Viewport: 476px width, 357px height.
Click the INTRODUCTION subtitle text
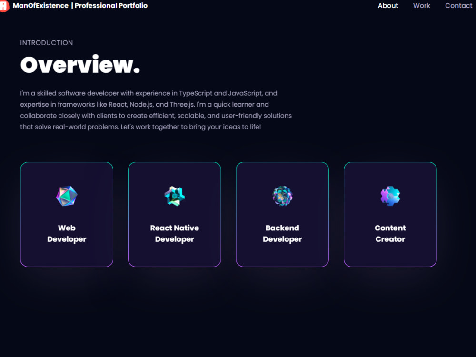[x=47, y=43]
